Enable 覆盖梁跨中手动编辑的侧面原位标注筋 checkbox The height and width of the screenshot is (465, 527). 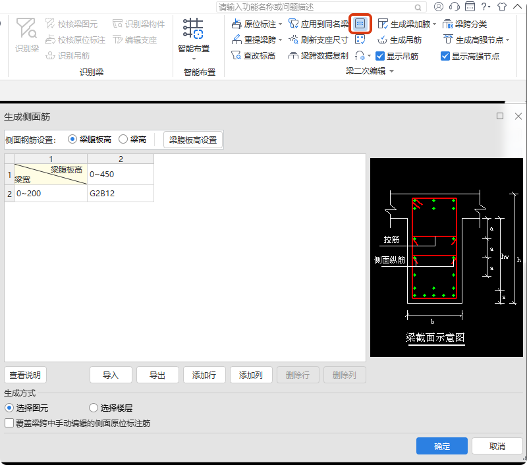[x=9, y=423]
